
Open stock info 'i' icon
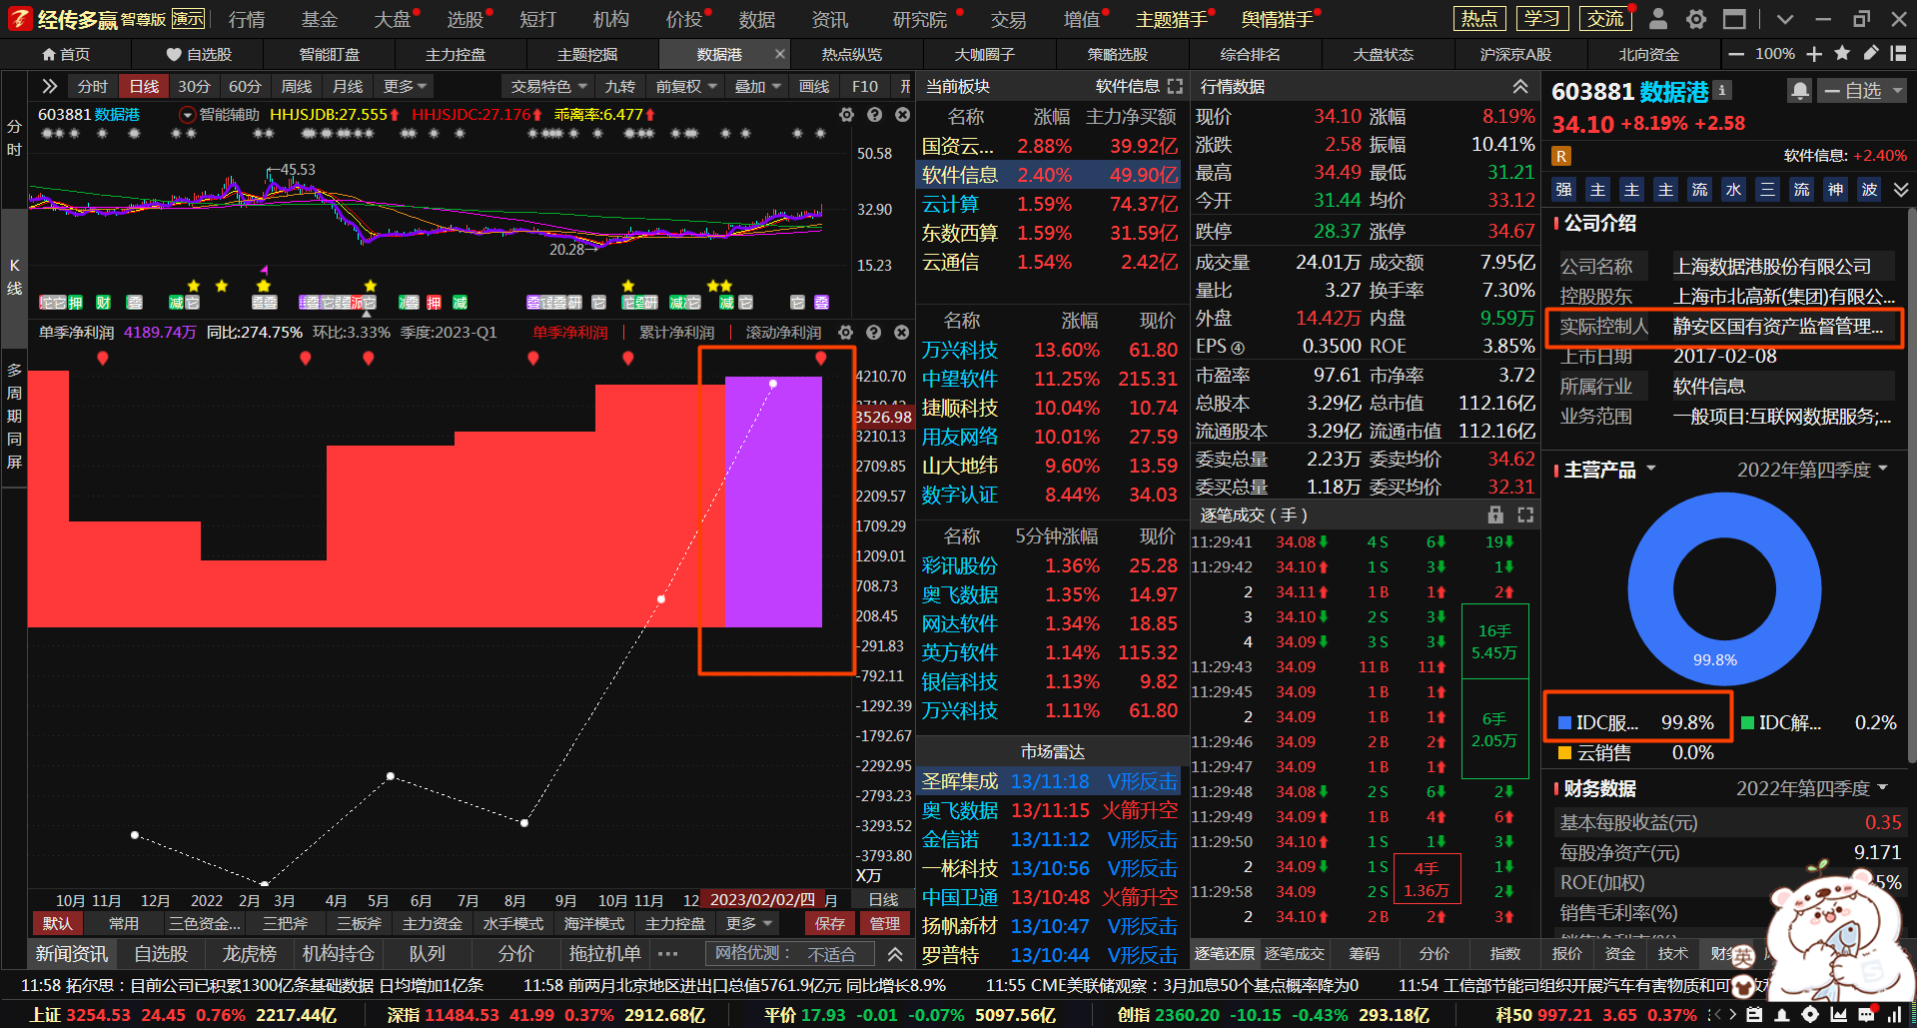coord(1722,90)
